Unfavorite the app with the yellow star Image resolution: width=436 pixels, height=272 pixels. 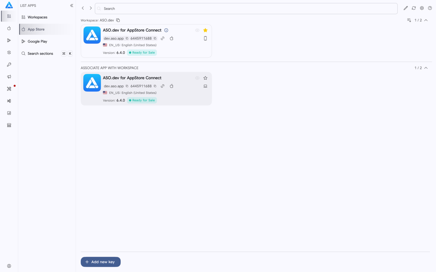pyautogui.click(x=205, y=30)
